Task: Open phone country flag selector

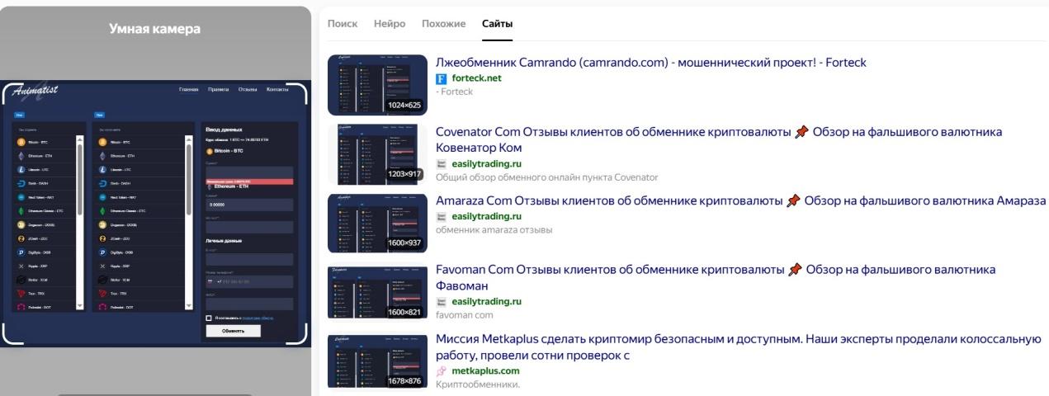Action: coord(210,281)
